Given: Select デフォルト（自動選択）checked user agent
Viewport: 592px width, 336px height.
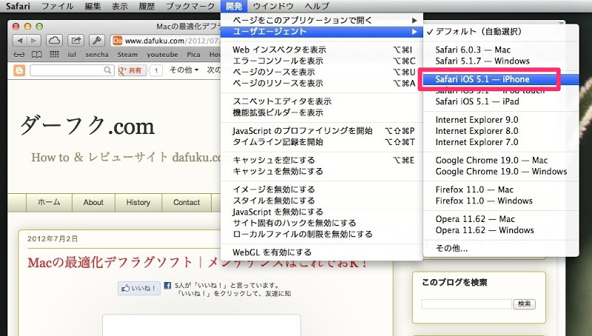Looking at the screenshot, I should tap(501, 32).
